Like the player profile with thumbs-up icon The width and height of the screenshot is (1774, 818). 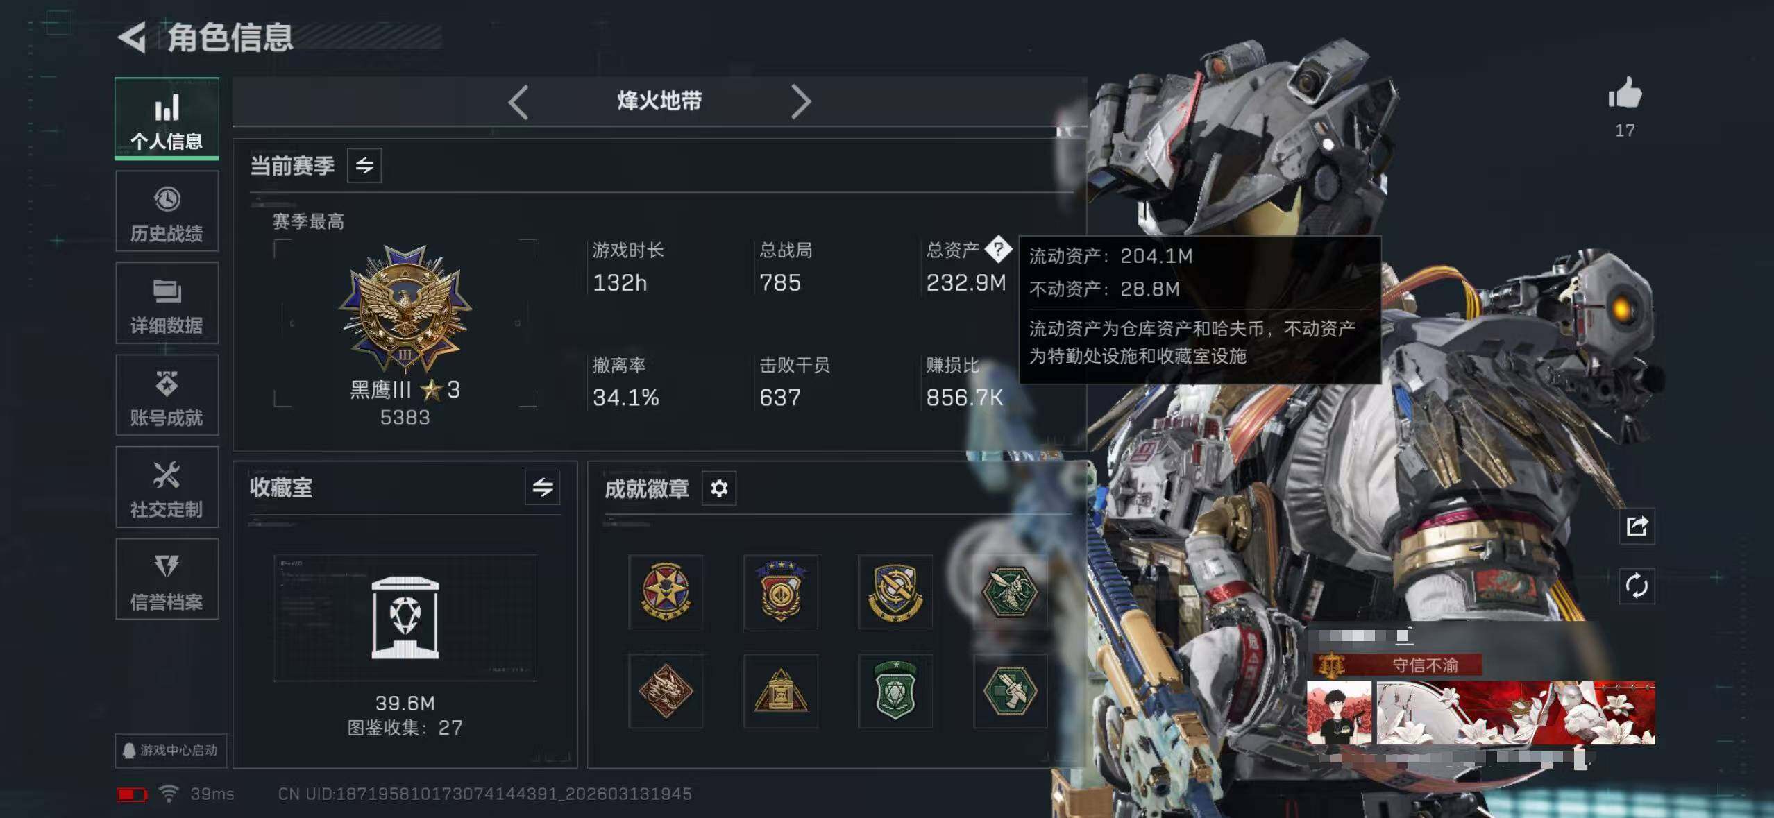[x=1625, y=94]
